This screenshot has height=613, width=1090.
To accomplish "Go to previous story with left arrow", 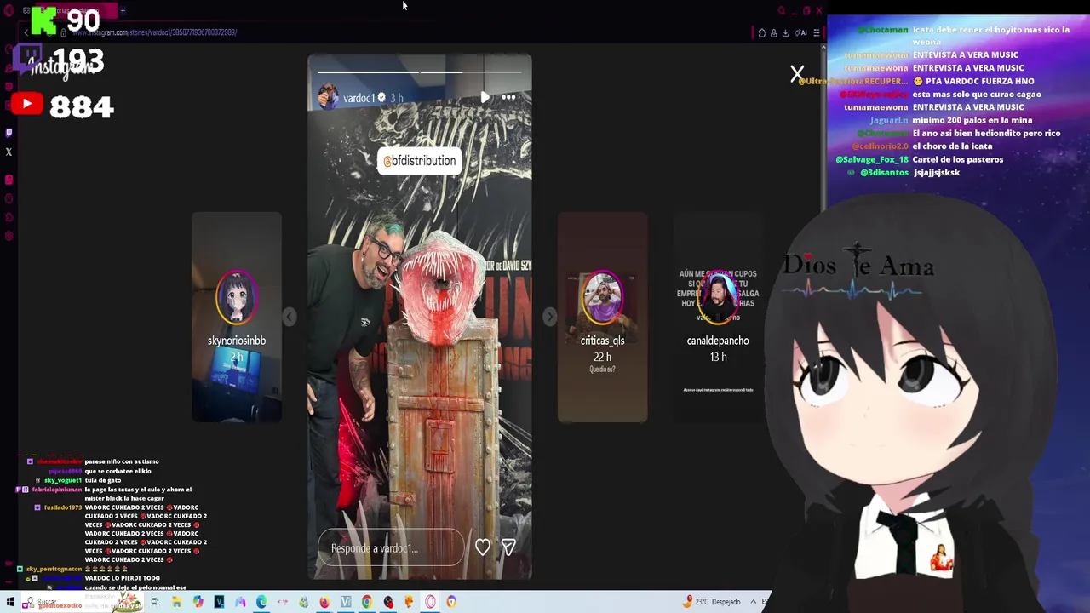I will [290, 317].
